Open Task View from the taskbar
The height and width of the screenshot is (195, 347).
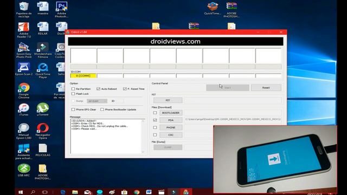44,192
